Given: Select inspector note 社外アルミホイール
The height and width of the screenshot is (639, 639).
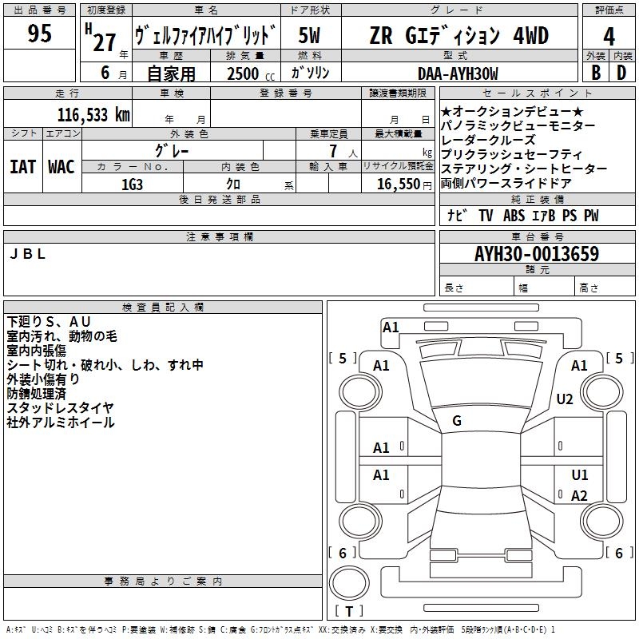Looking at the screenshot, I should (x=61, y=423).
